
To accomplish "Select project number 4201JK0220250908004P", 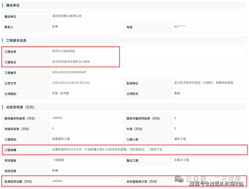I will pos(69,72).
